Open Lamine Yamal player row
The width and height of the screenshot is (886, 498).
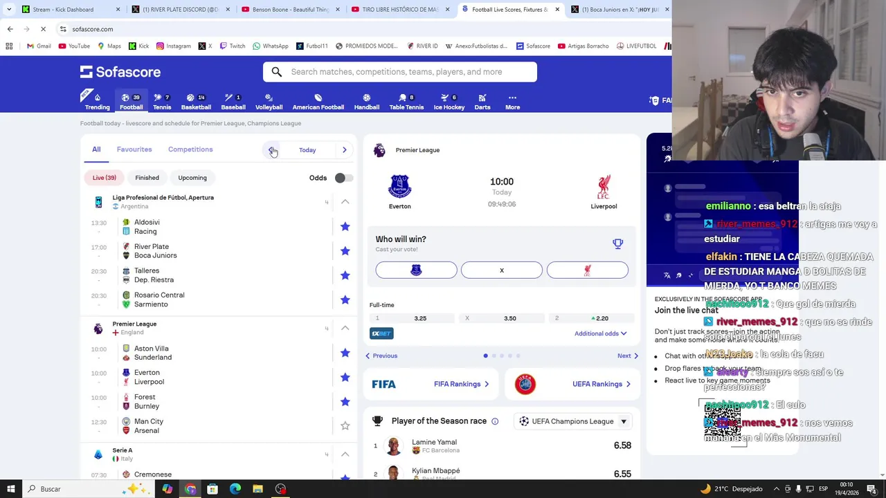click(502, 446)
